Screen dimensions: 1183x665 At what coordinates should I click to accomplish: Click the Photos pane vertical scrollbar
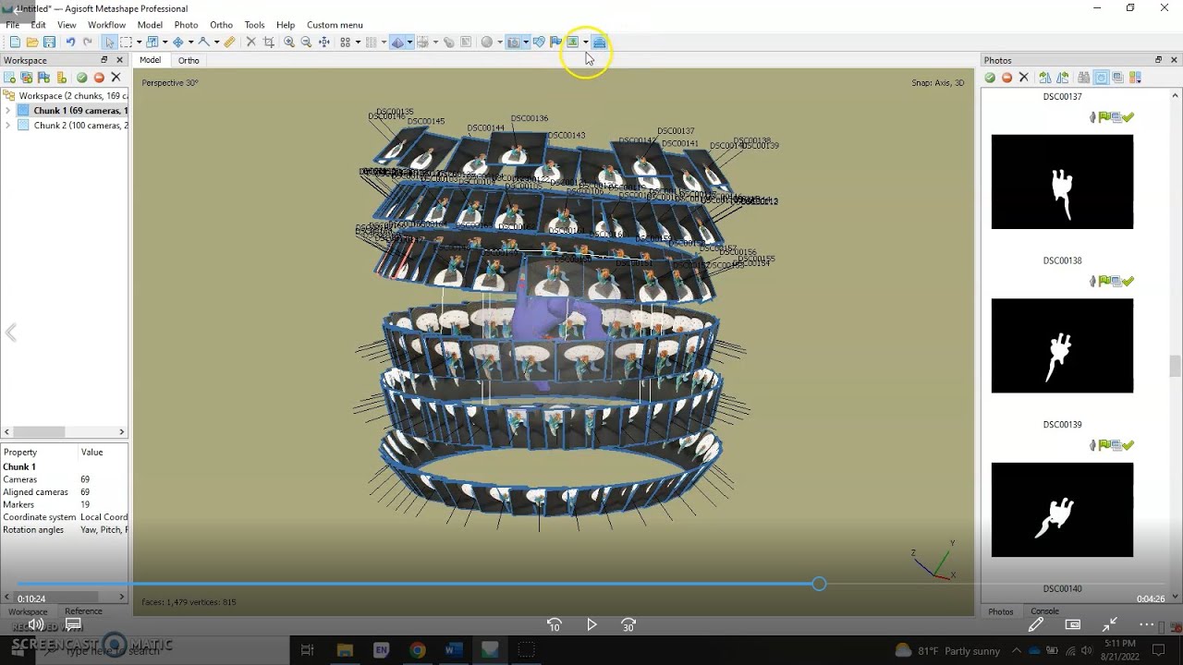1176,367
